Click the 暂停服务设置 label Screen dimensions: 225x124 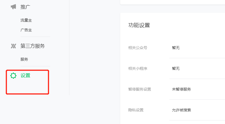coord(140,89)
